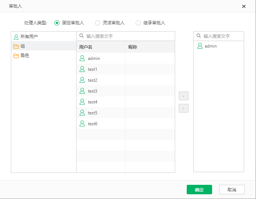Image resolution: width=256 pixels, height=199 pixels.
Task: Select the 灵活审批人 radio button
Action: click(98, 23)
